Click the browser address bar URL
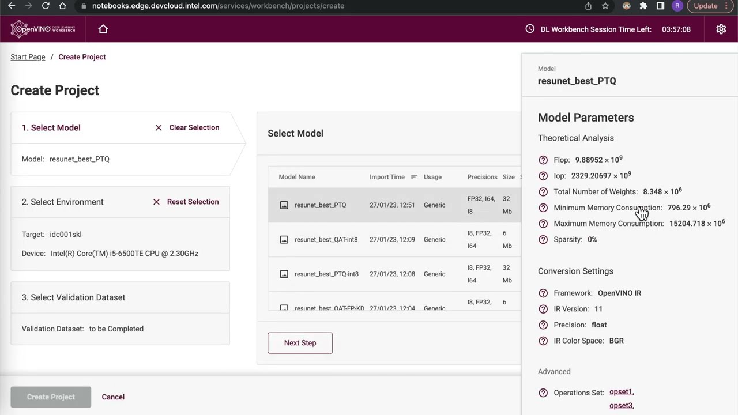Screen dimensions: 738x415 218,6
